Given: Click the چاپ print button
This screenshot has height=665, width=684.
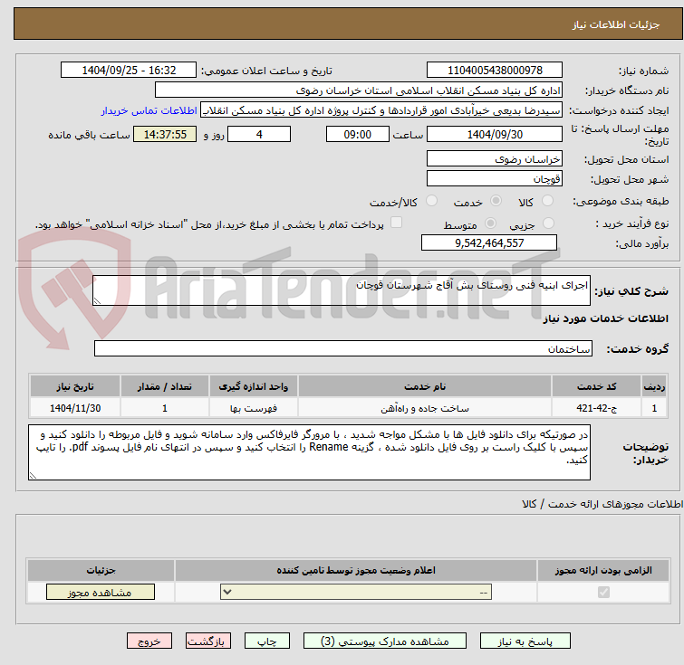Looking at the screenshot, I should pyautogui.click(x=267, y=641).
